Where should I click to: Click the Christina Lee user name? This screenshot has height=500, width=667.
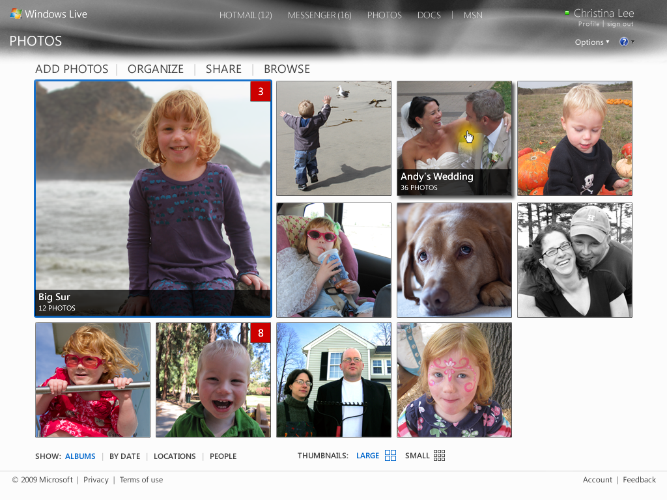604,13
